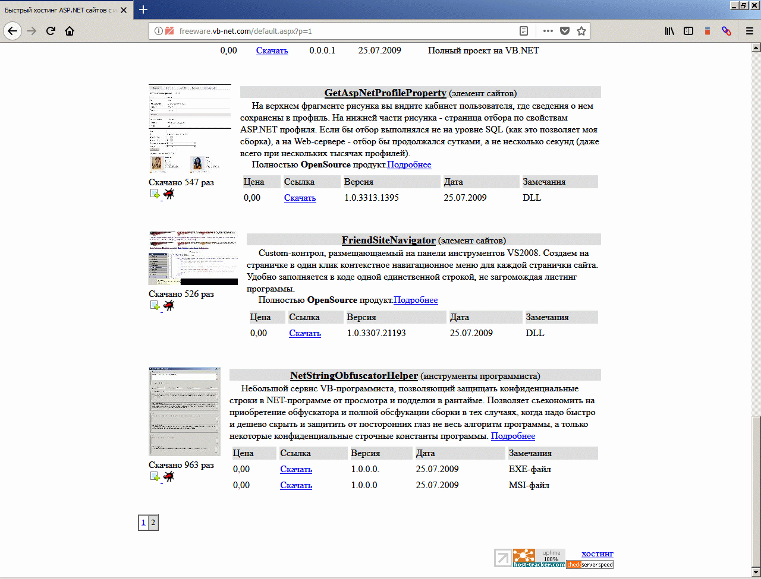This screenshot has height=579, width=761.
Task: Select the 'Скачано 526 раз' download count
Action: 181,294
